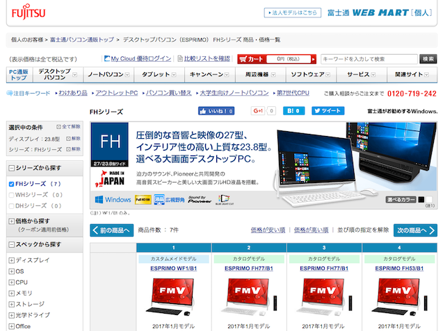This screenshot has height=331, width=445.
Task: Click the 法人モデルはこちら button
Action: (x=293, y=12)
